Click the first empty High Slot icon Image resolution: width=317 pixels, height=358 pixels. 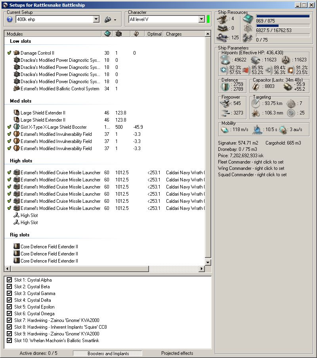16,215
